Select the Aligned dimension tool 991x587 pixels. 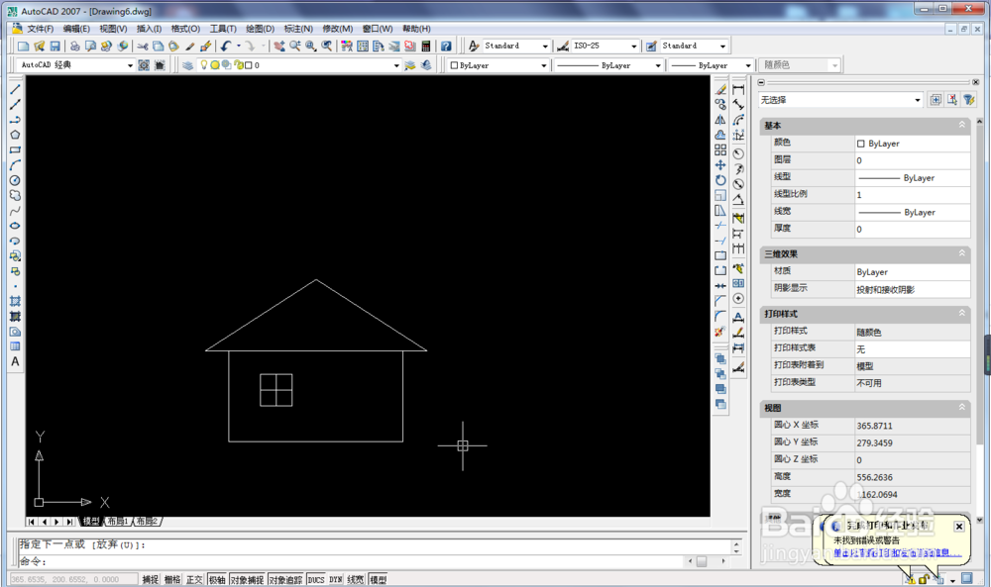click(x=738, y=105)
